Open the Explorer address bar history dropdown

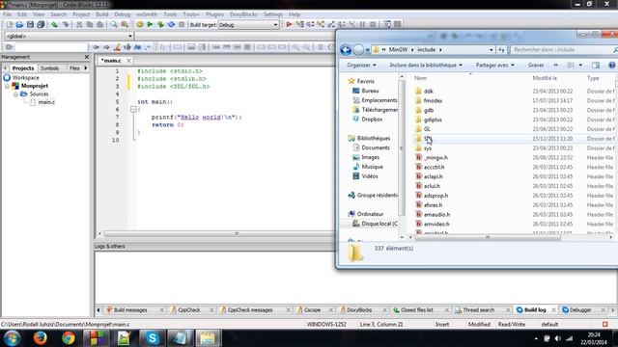tap(492, 50)
